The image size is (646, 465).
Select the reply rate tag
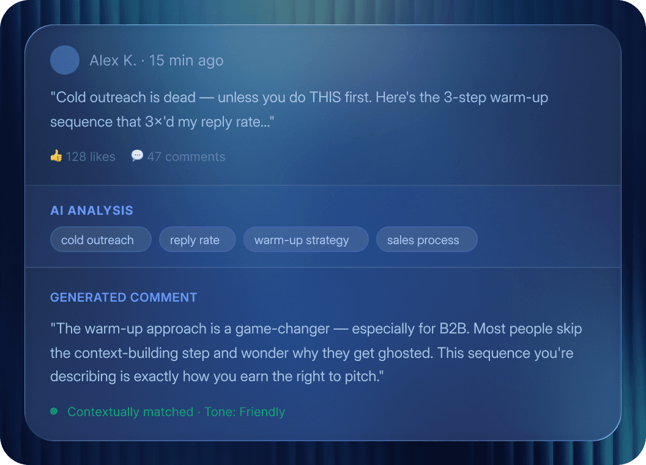coord(198,239)
